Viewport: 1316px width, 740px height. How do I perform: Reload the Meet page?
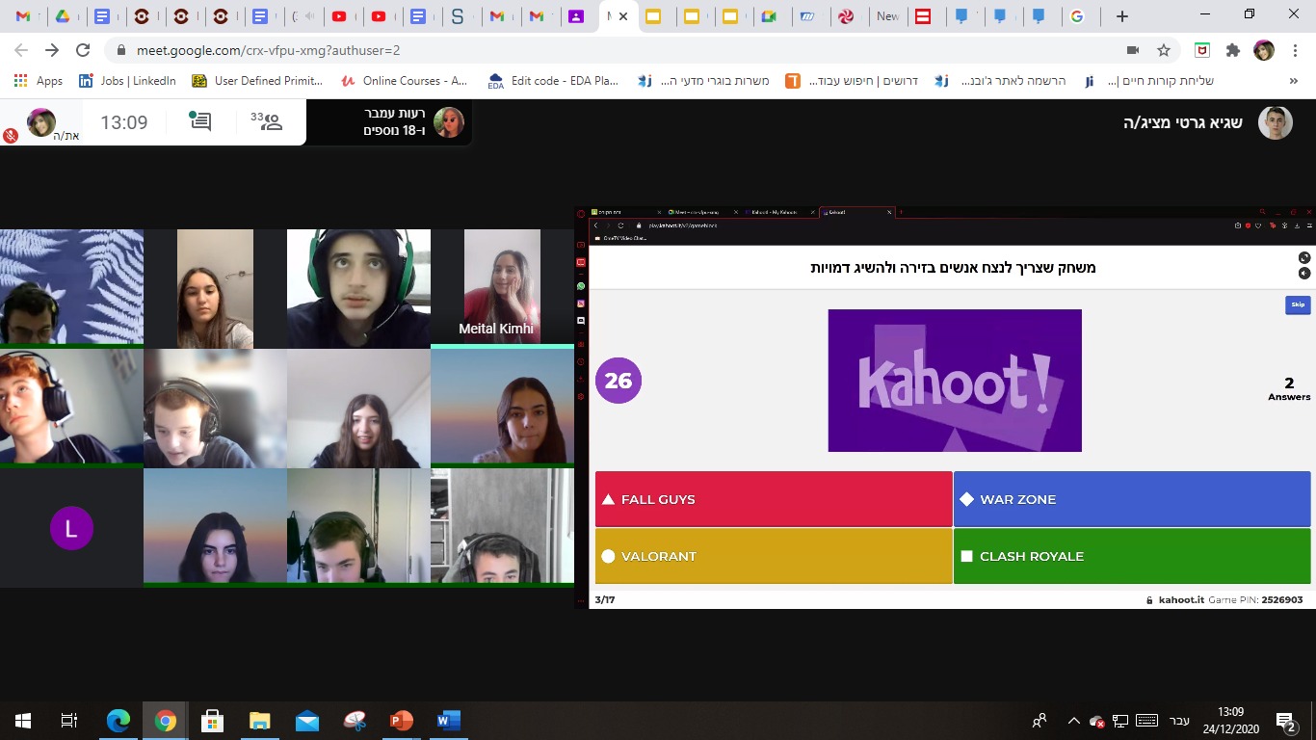tap(83, 50)
